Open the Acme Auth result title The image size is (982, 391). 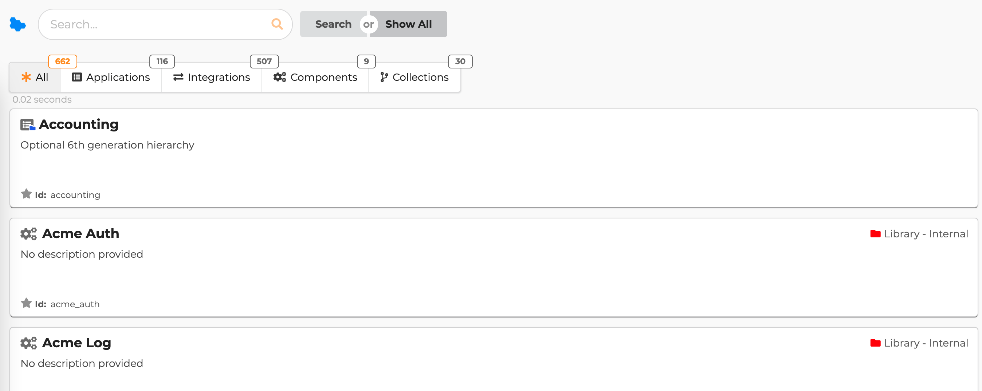(81, 234)
